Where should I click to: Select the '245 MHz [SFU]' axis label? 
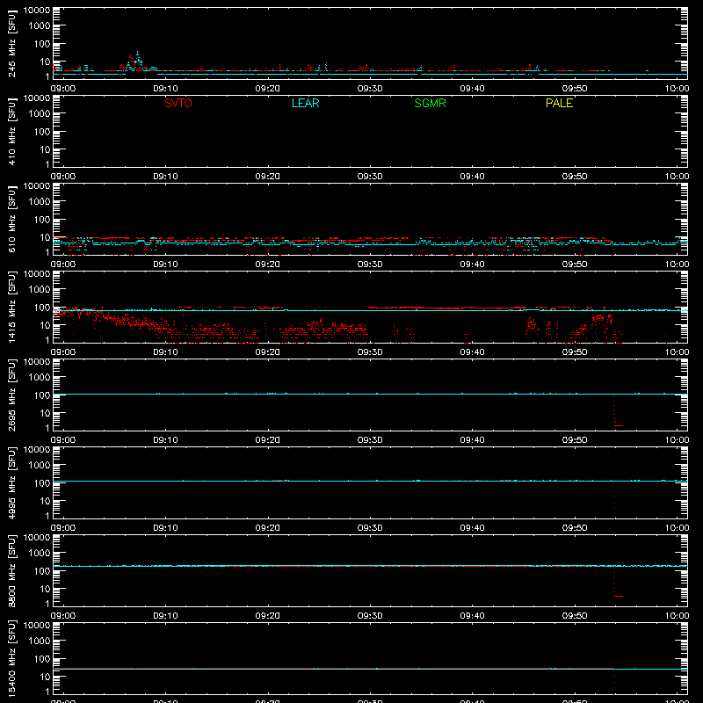pyautogui.click(x=12, y=43)
